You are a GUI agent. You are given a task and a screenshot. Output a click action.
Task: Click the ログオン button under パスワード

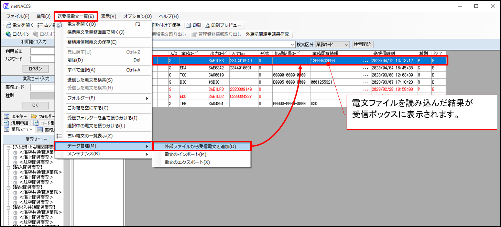tap(35, 68)
